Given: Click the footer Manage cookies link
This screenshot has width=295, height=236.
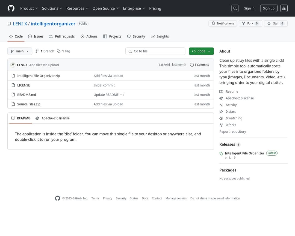Looking at the screenshot, I should [176, 198].
